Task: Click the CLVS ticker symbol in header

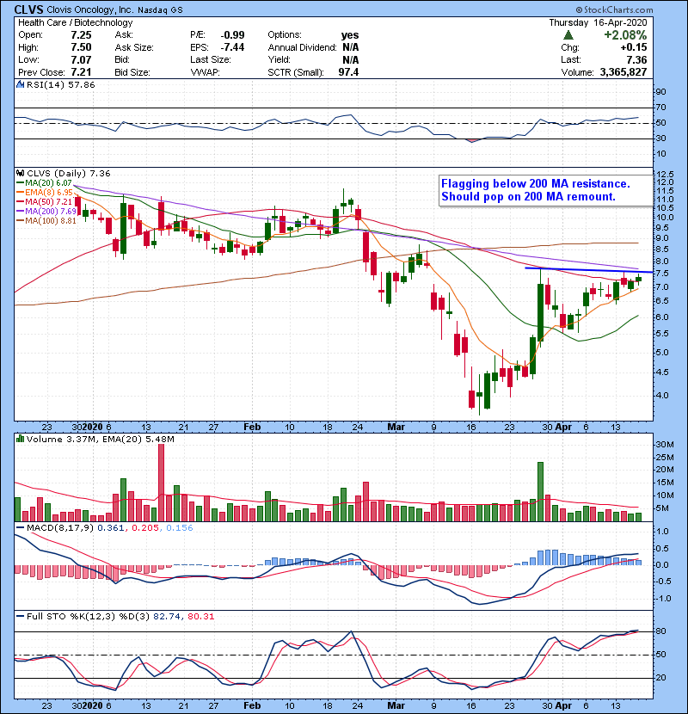Action: (28, 9)
